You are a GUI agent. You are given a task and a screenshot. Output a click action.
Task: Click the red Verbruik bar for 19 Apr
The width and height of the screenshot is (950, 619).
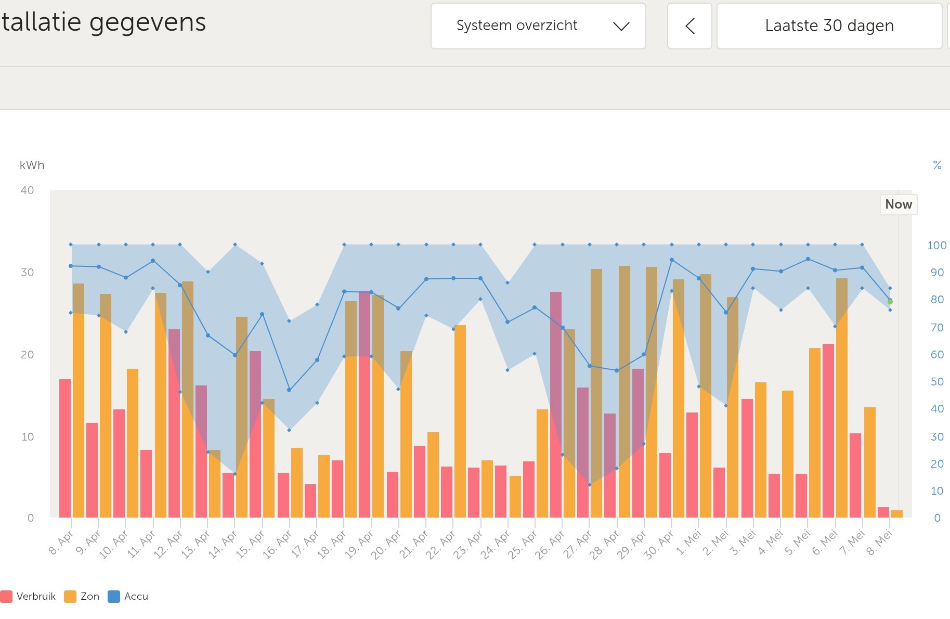tap(365, 406)
